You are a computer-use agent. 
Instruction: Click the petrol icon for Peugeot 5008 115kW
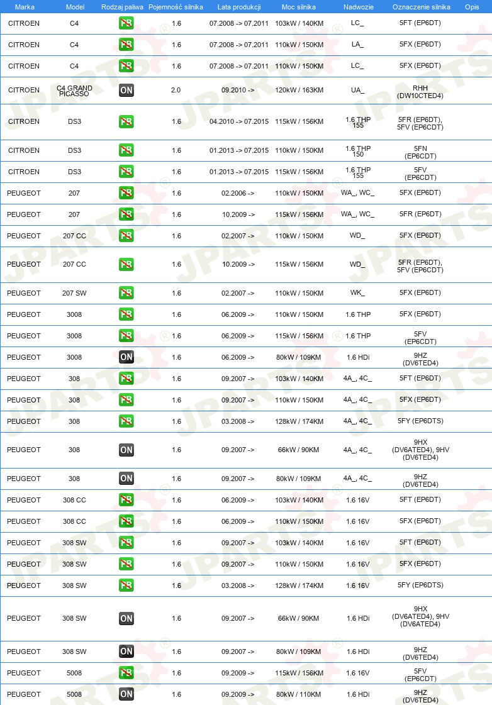[126, 673]
